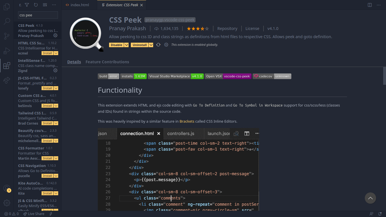Open the License link
Screen dimensions: 386x217
tap(252, 29)
